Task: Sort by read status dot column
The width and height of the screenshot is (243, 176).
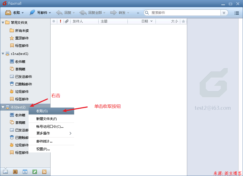Action: 54,21
